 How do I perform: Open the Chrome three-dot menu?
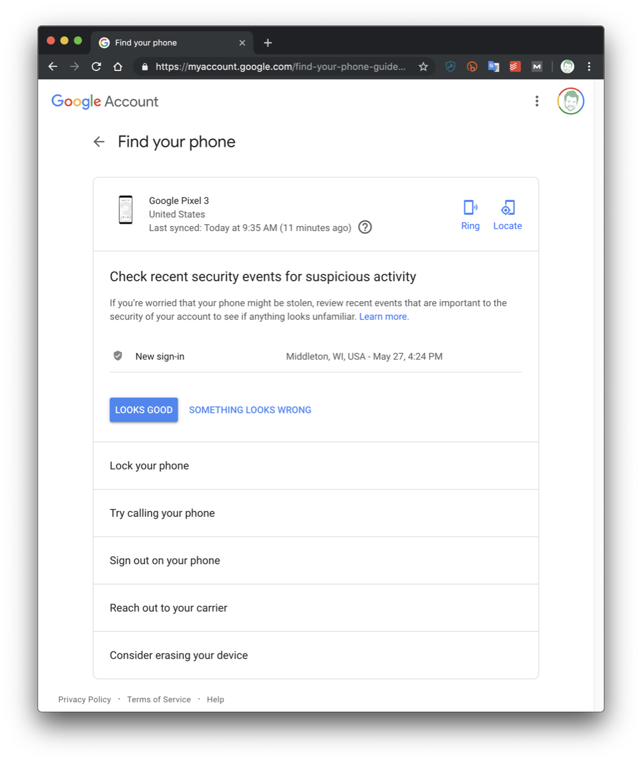click(x=589, y=66)
